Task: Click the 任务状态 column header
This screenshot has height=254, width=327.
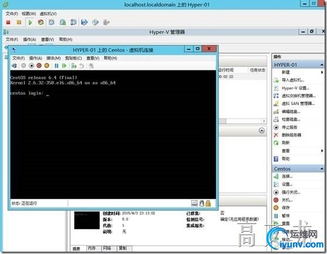Action: (x=258, y=70)
